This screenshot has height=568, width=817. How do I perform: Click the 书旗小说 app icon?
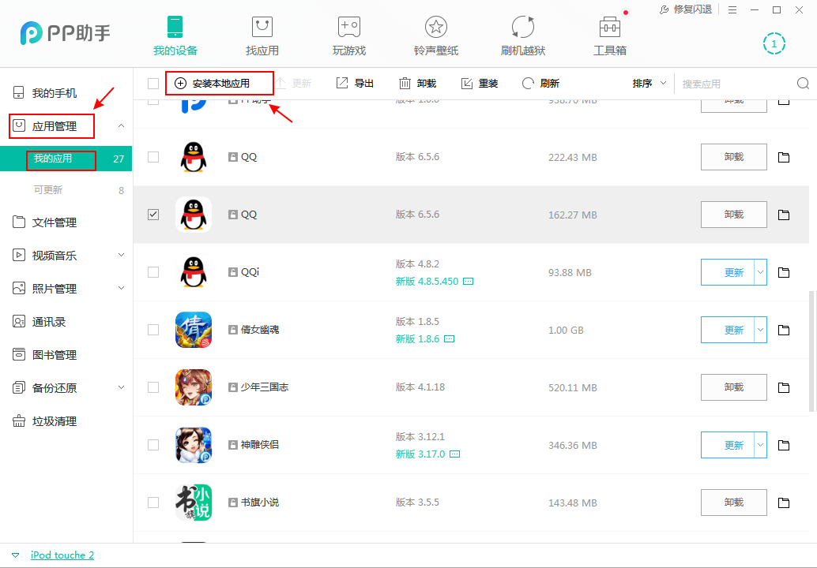(194, 503)
